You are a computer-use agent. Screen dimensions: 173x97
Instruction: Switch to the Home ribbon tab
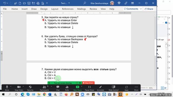click(x=15, y=9)
